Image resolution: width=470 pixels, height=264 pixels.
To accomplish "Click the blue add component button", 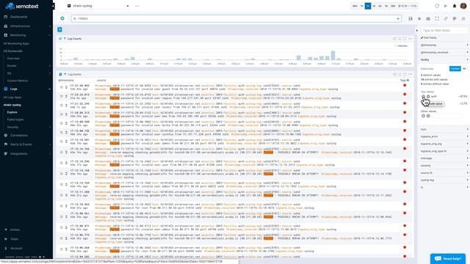I will point(59,29).
